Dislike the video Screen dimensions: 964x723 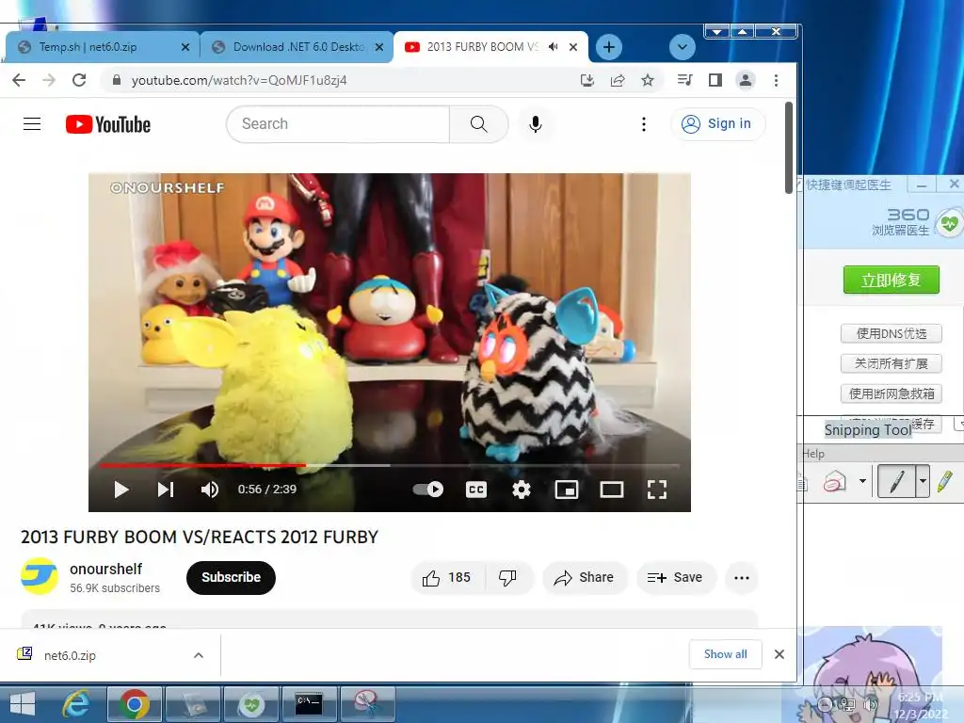[x=507, y=578]
